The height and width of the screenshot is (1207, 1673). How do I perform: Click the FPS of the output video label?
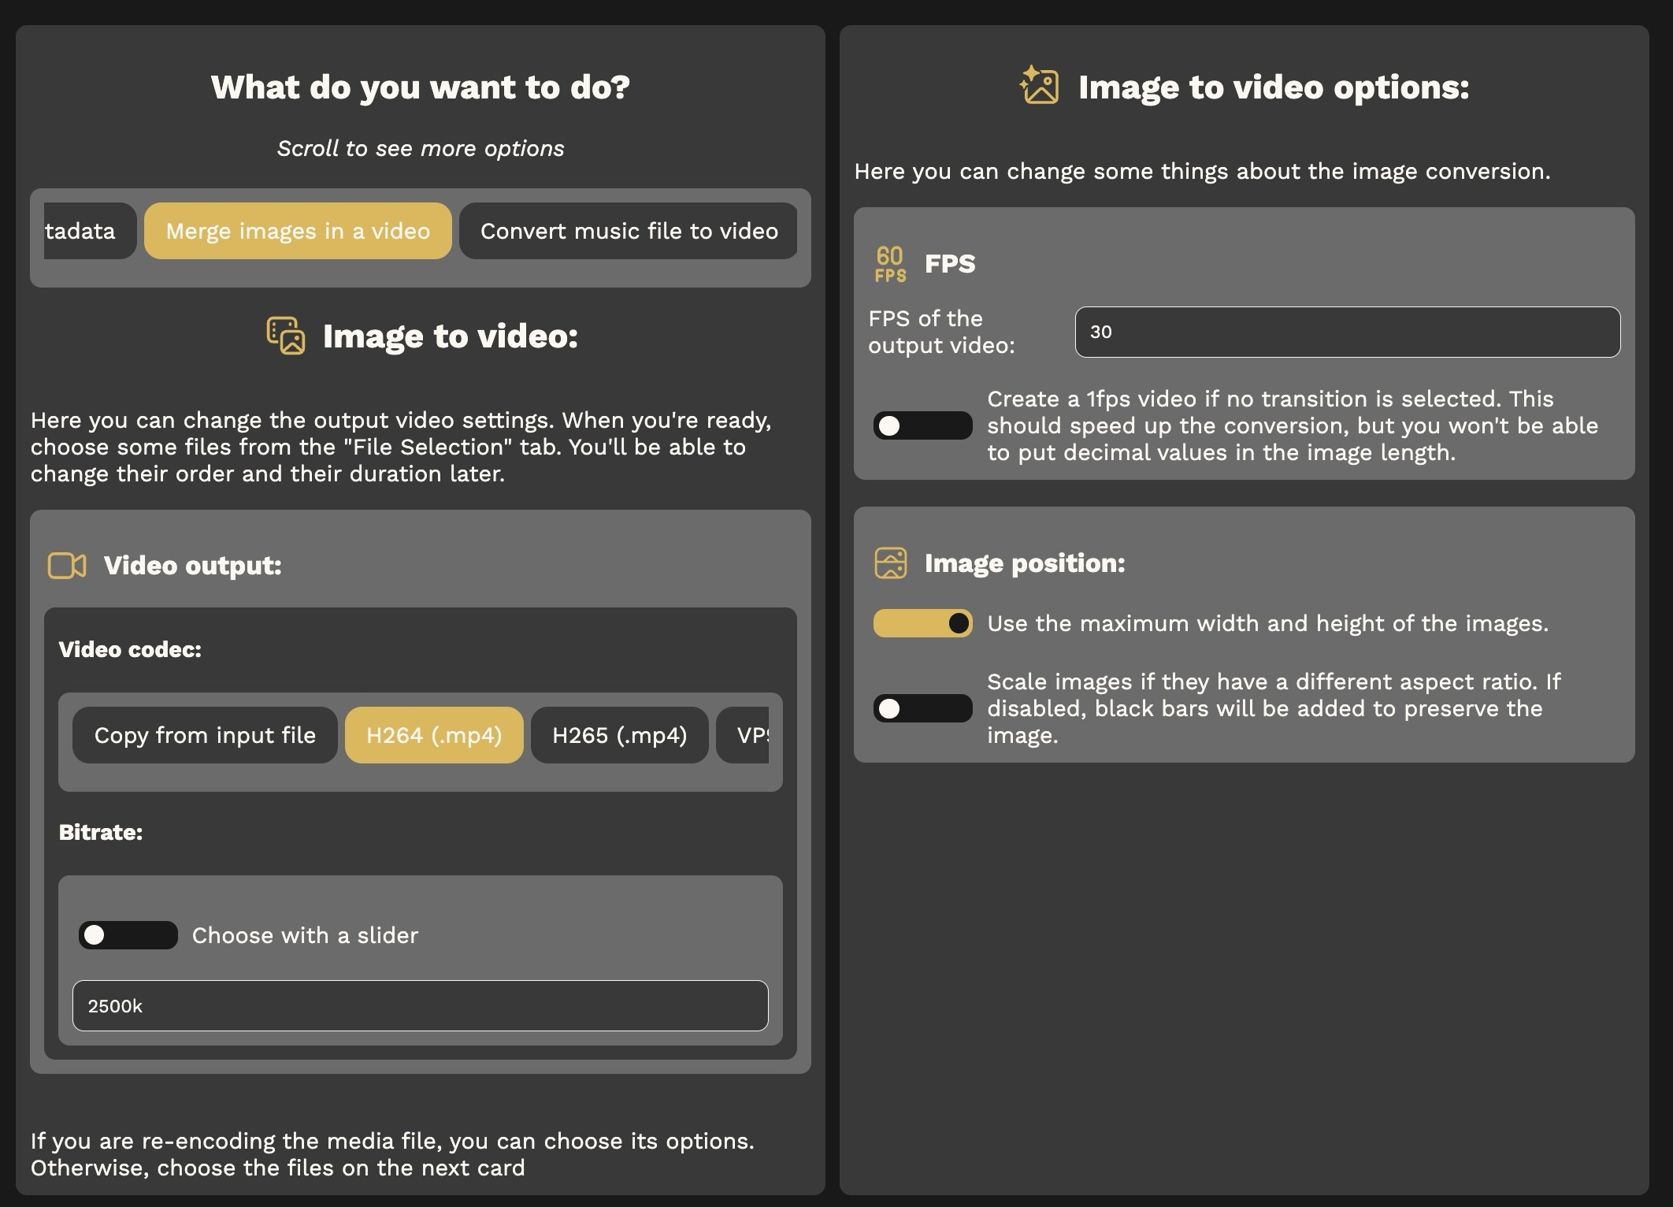click(942, 332)
